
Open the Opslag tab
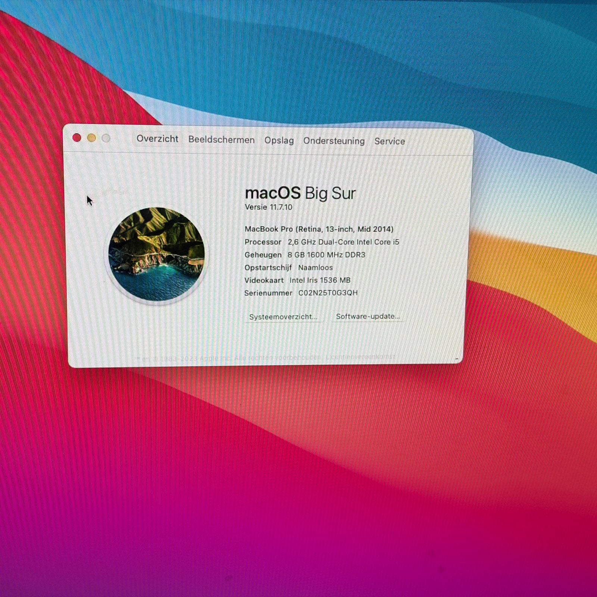tap(279, 140)
